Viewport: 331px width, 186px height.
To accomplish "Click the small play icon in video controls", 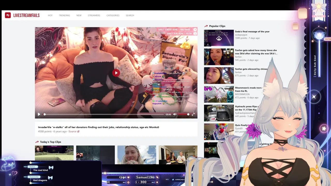I will (39, 114).
